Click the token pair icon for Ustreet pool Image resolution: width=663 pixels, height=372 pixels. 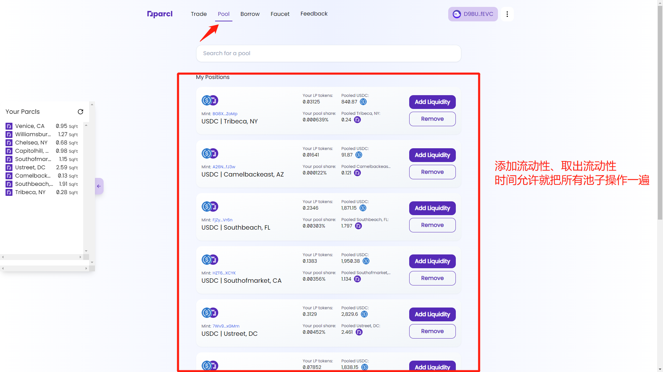point(210,313)
